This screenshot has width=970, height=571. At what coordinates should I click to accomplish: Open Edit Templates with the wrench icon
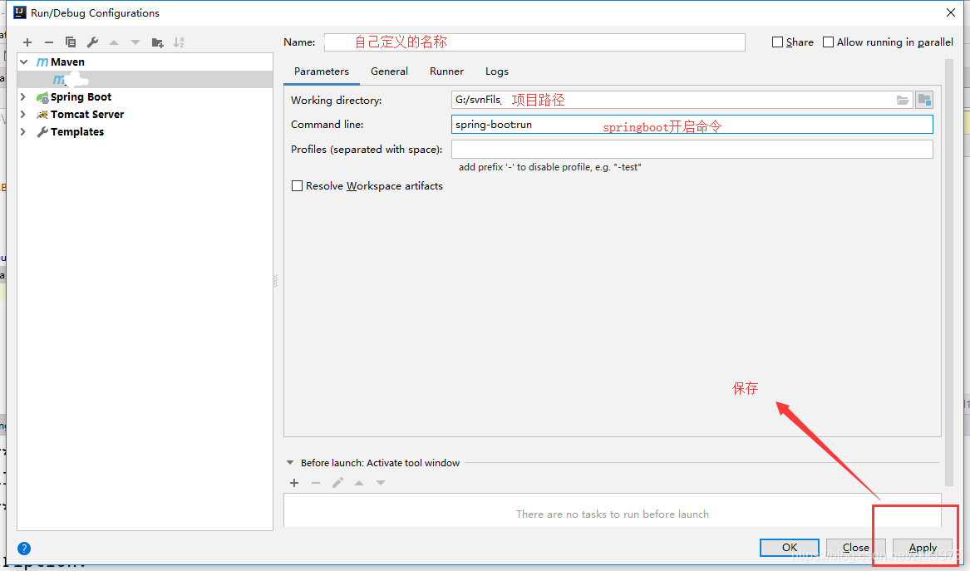[91, 42]
